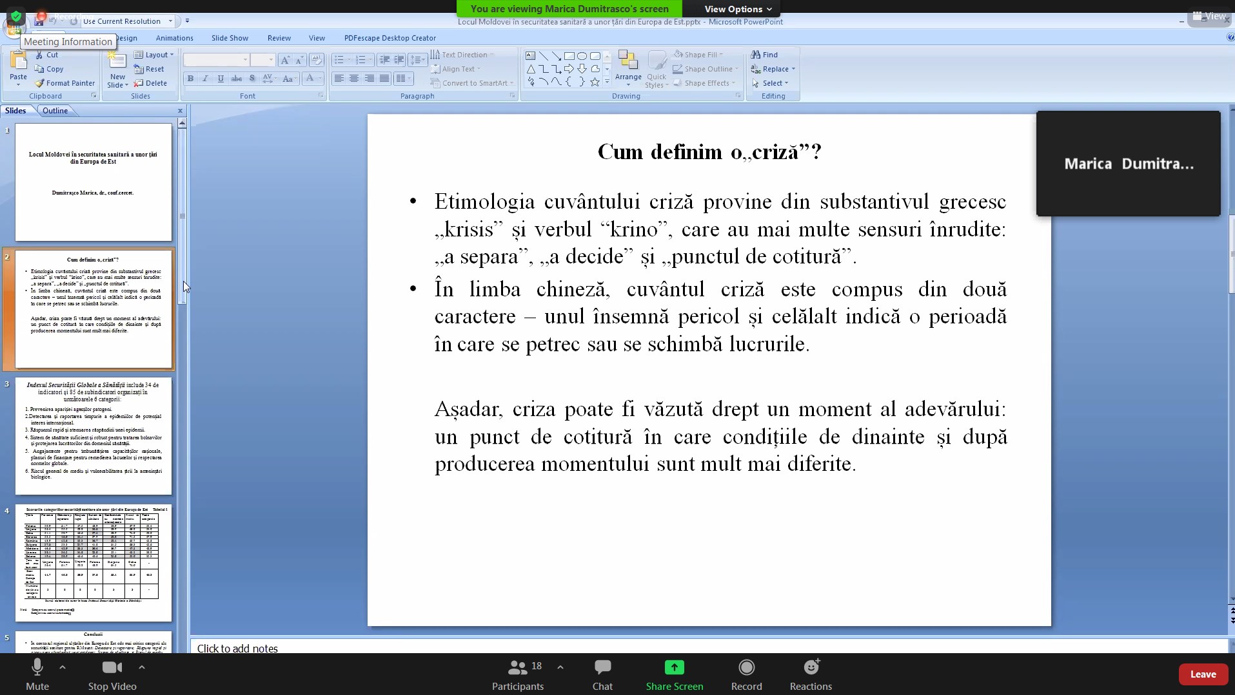Screen dimensions: 1235x695
Task: Open the font name combo box
Action: pyautogui.click(x=217, y=60)
